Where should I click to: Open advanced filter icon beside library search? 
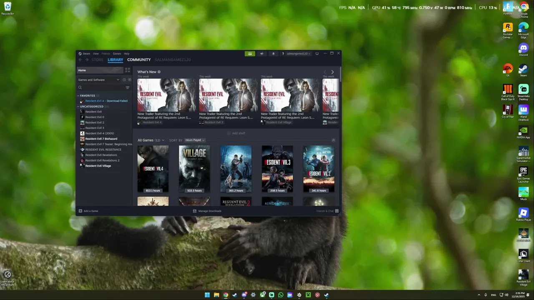128,87
